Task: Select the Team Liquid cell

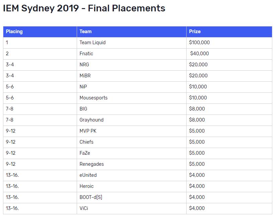Action: (x=132, y=43)
